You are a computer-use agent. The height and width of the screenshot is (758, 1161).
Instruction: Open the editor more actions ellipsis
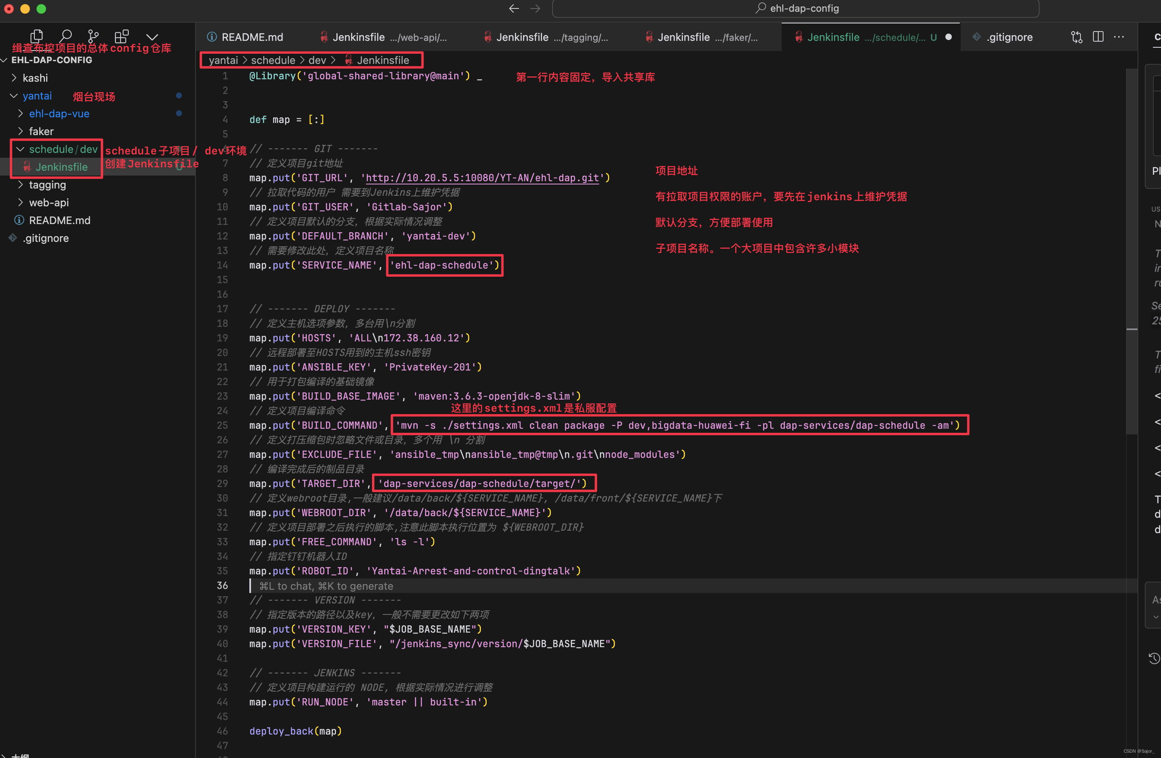(x=1119, y=37)
